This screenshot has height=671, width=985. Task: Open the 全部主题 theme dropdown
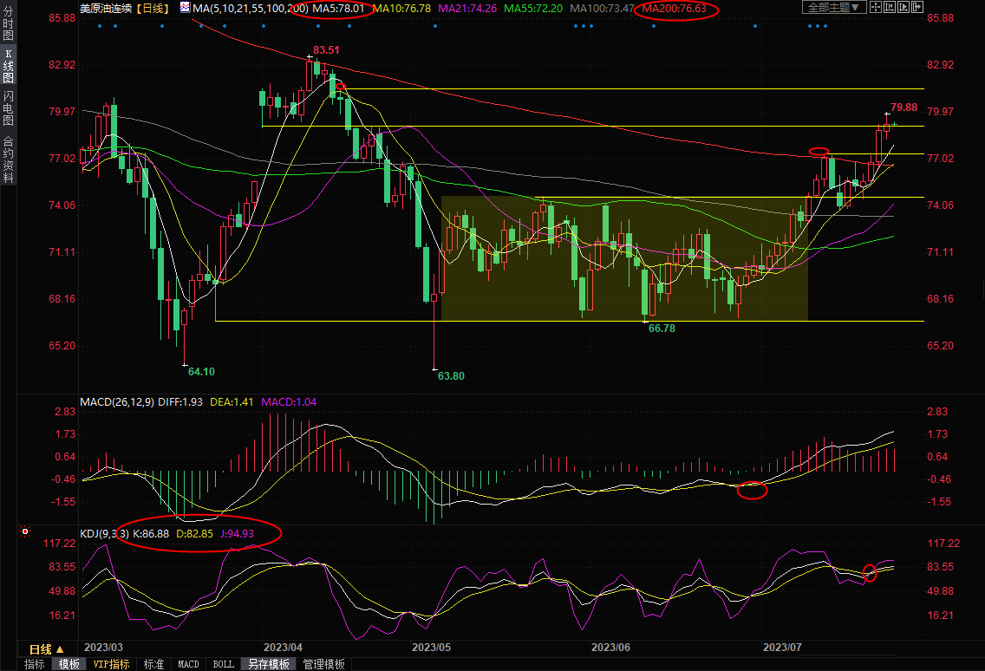(x=833, y=8)
